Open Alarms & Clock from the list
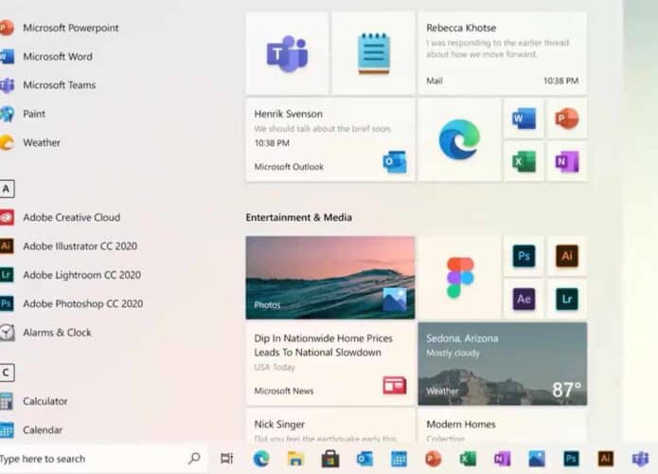Screen dimensions: 658x474 point(45,333)
